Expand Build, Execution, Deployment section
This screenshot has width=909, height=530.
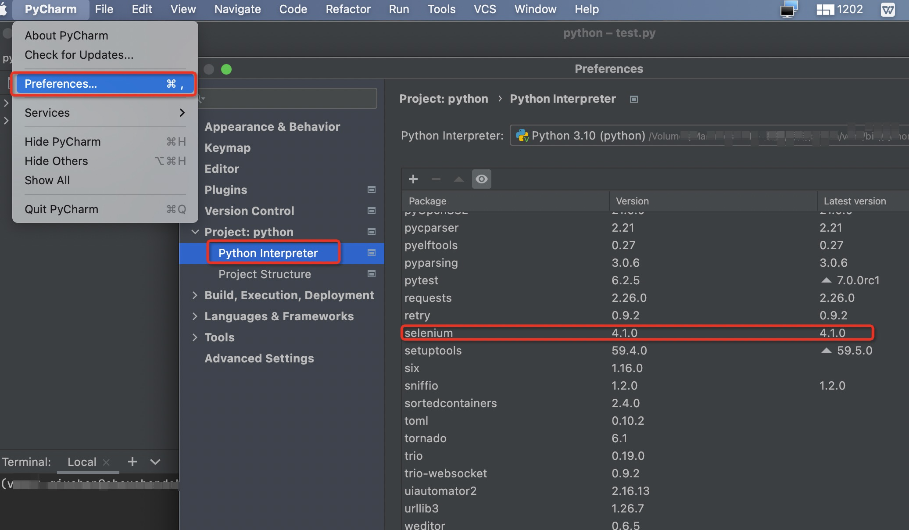[195, 295]
